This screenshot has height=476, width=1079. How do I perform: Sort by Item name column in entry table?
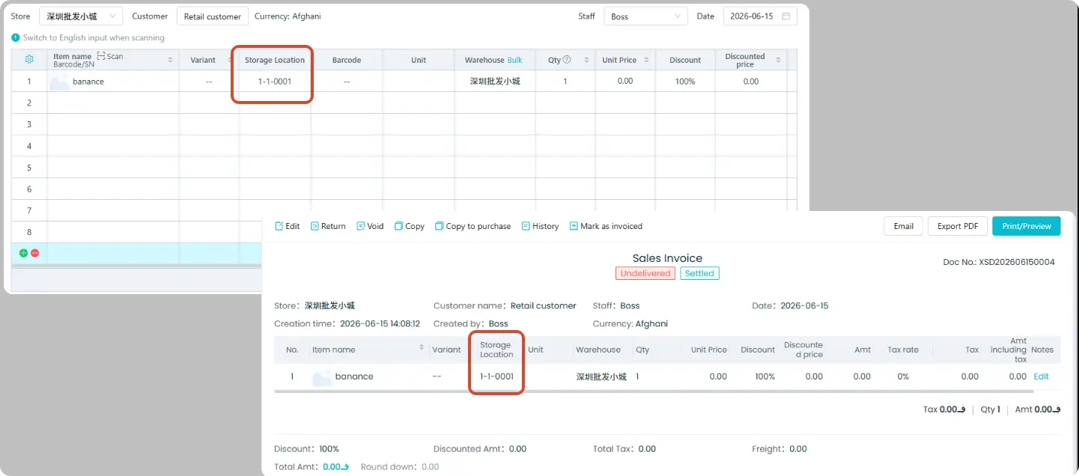170,60
